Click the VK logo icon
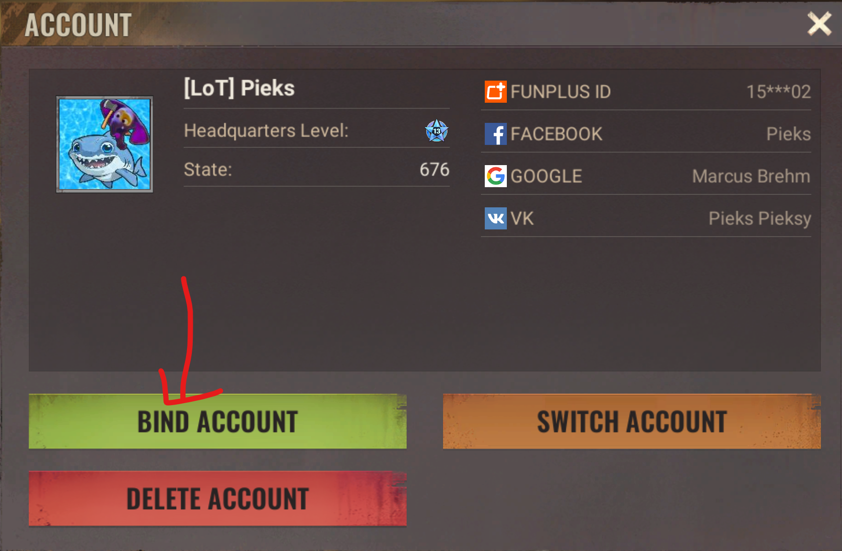This screenshot has width=842, height=551. pos(495,218)
